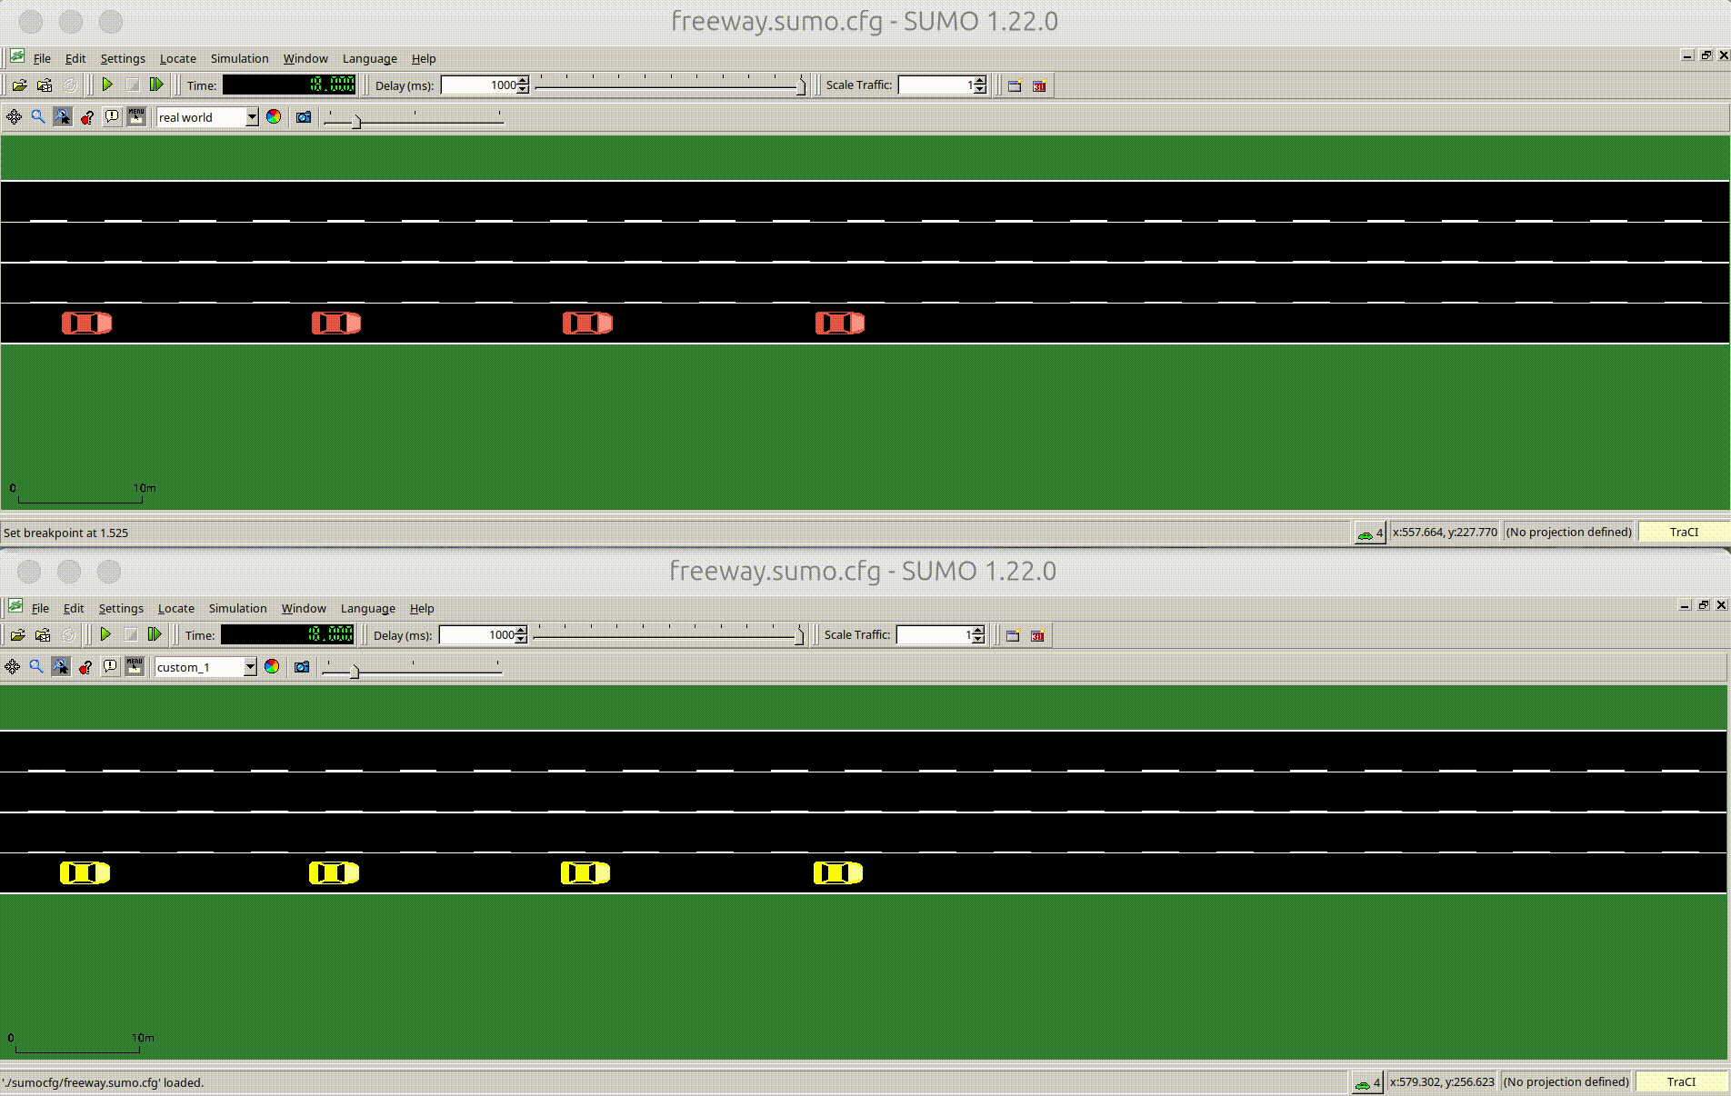Click the Open simulation folder icon in top window

pyautogui.click(x=19, y=85)
